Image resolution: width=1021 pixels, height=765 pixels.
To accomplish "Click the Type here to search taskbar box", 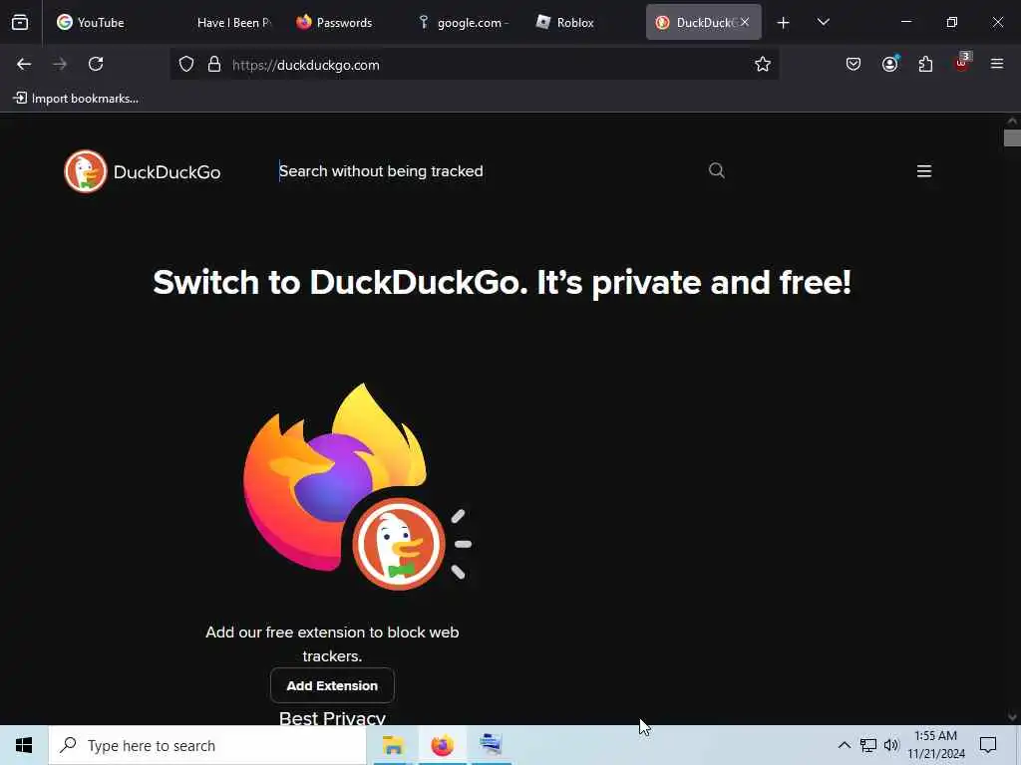I will (x=207, y=745).
